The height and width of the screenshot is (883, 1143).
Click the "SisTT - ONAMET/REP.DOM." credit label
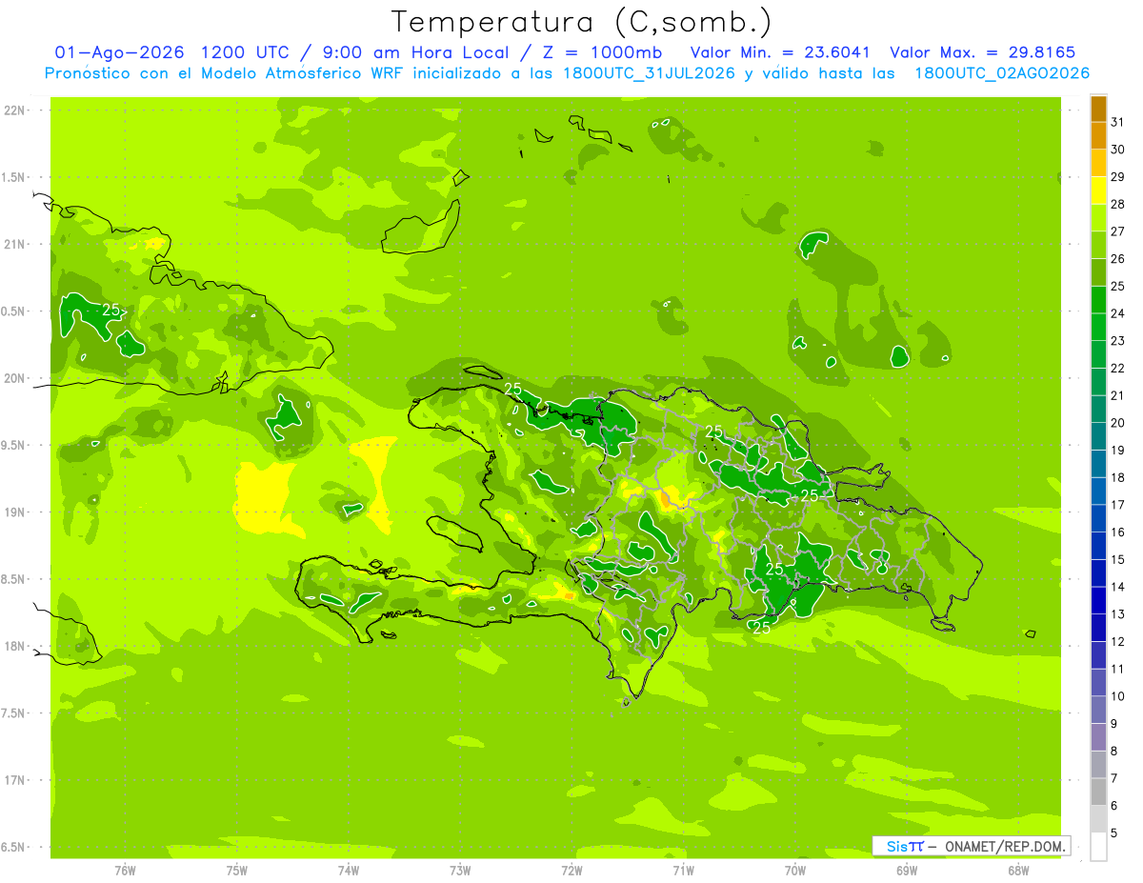(x=972, y=846)
